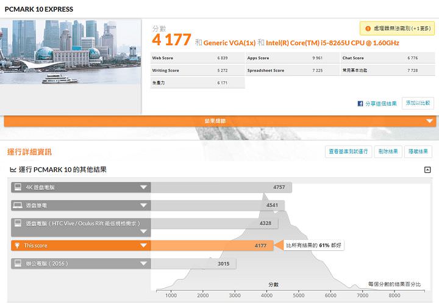Viewport: 439px width, 304px height.
Task: Click the add to compare button
Action: 418,103
